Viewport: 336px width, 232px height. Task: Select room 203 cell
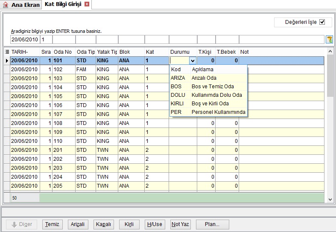click(64, 168)
